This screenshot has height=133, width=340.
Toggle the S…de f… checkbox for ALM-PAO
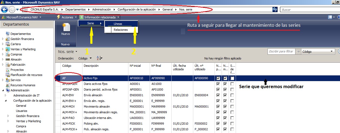click(232, 118)
